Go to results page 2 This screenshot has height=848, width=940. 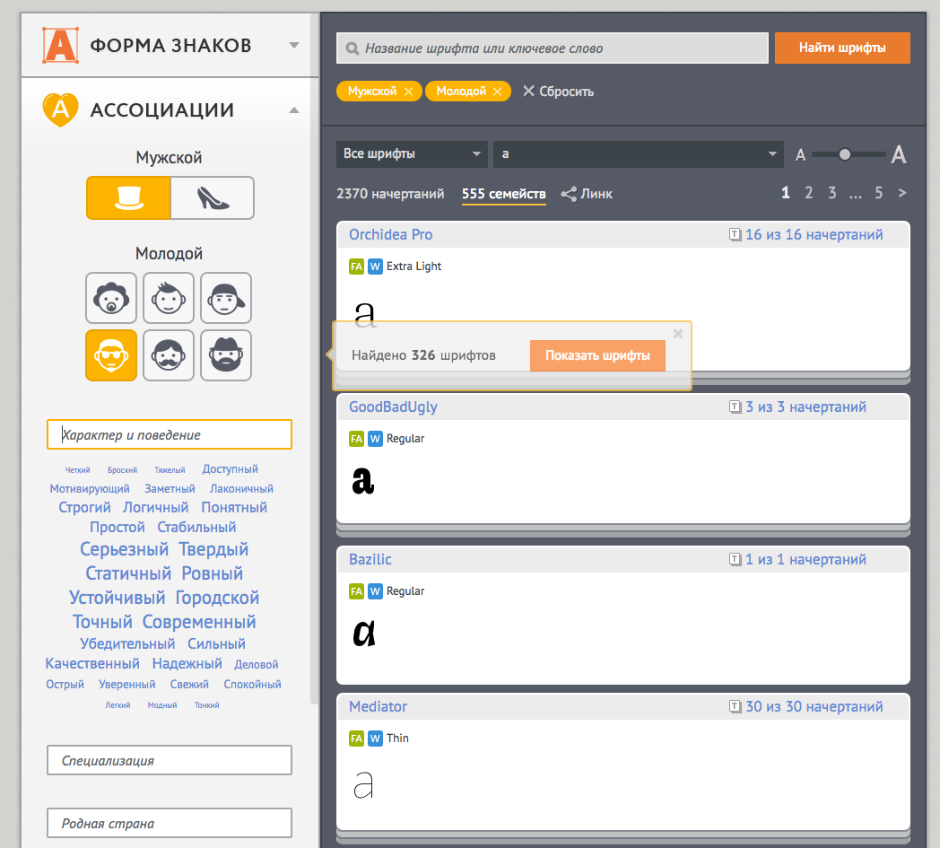pyautogui.click(x=809, y=193)
